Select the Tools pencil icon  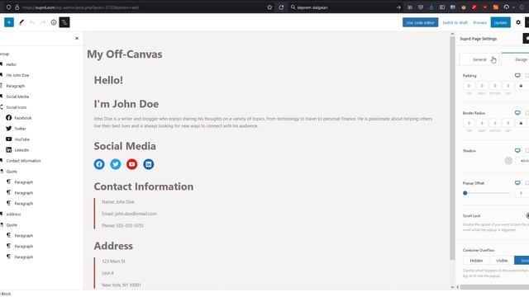click(x=21, y=22)
